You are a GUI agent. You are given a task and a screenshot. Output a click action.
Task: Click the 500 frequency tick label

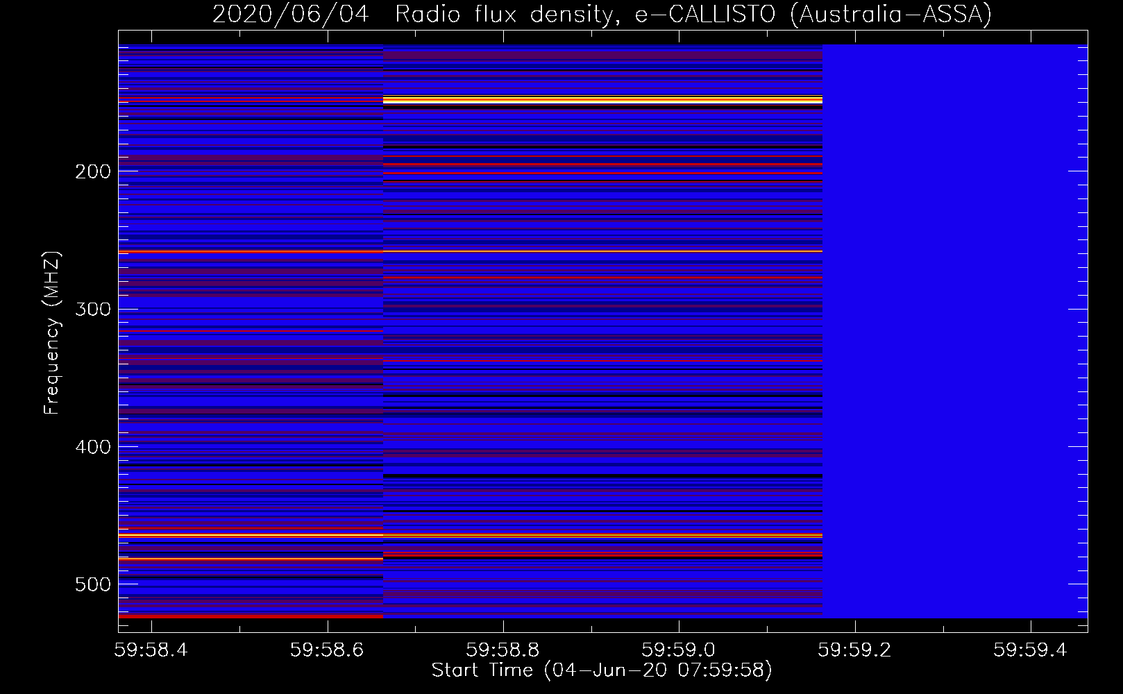(93, 584)
